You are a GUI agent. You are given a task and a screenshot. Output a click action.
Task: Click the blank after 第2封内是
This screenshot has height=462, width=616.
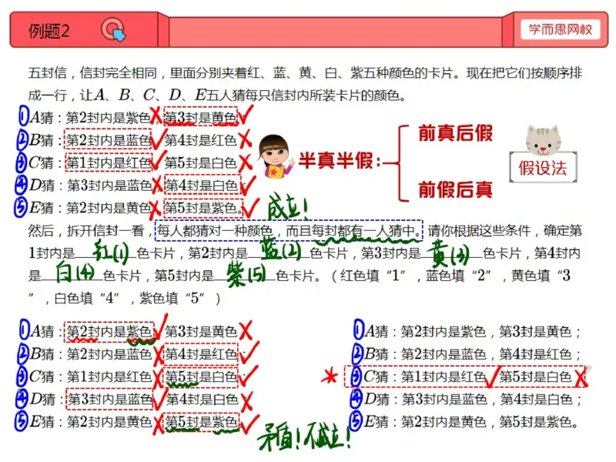279,253
